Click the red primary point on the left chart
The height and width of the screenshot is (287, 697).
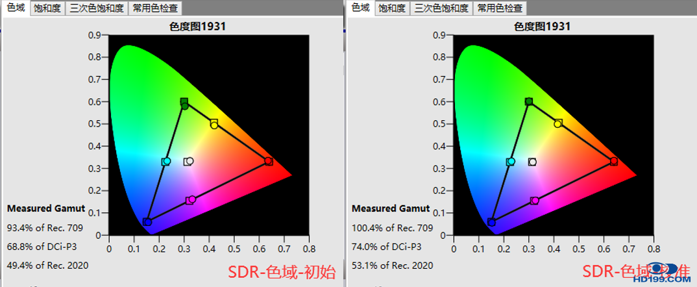coord(268,161)
